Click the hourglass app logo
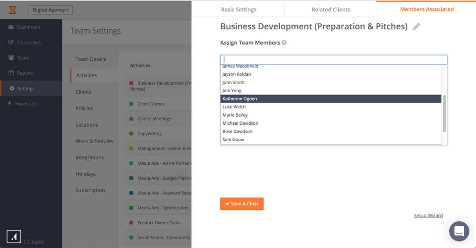 point(13,9)
